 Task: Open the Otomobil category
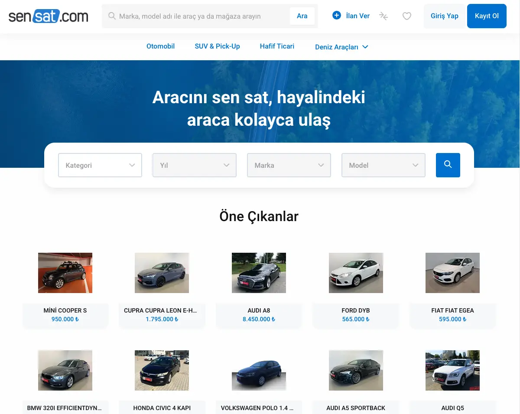160,46
